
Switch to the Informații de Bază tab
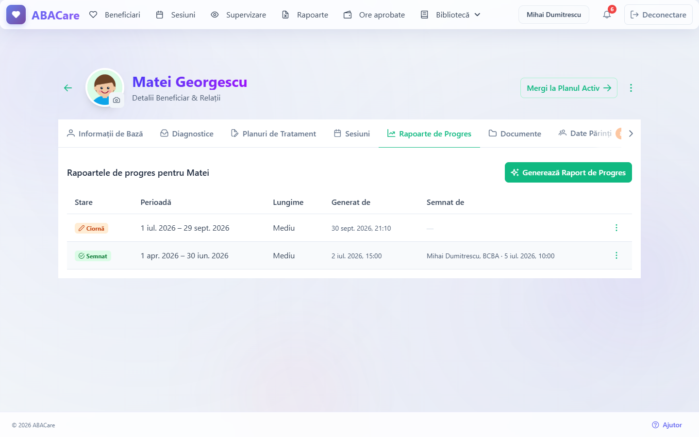click(105, 134)
